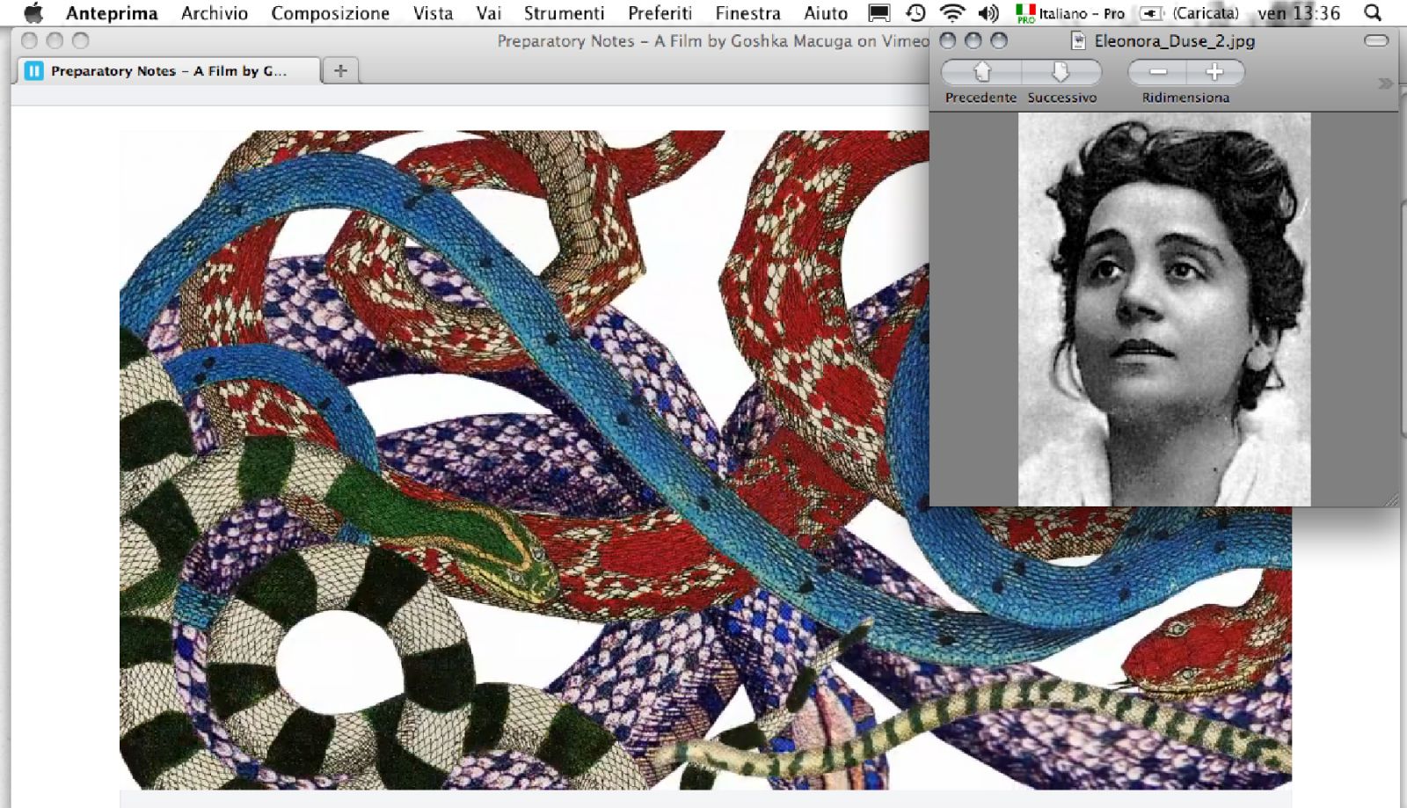Viewport: 1407px width, 808px height.
Task: Click the clock showing ven 13:36
Action: 1299,13
